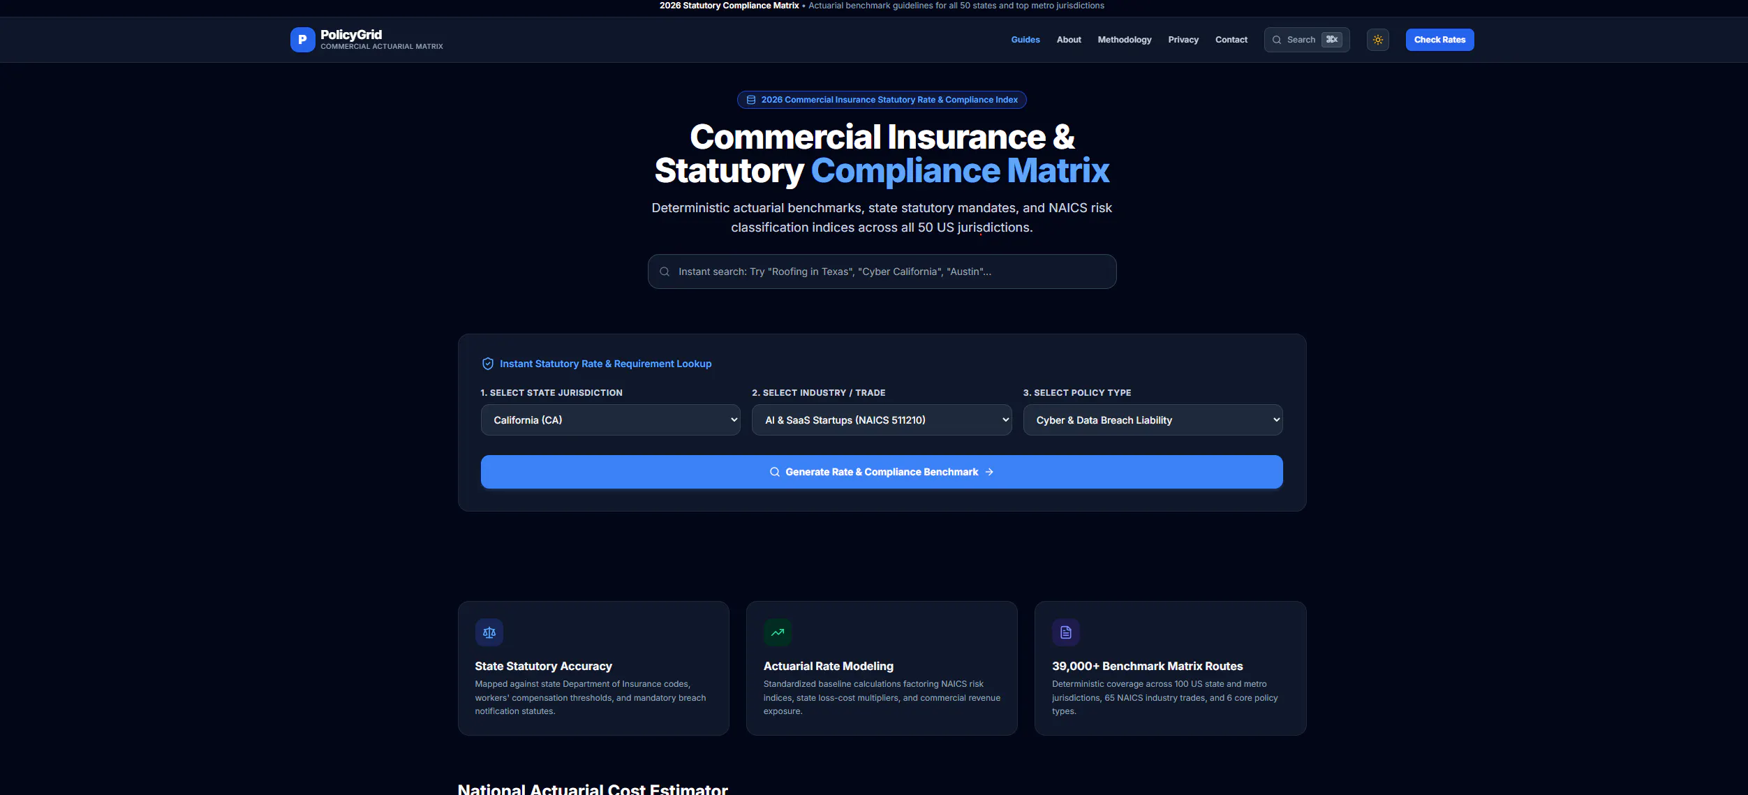Click the COMMERCIAL ACTUARIAL MATRIX tagline
This screenshot has height=795, width=1748.
tap(382, 47)
